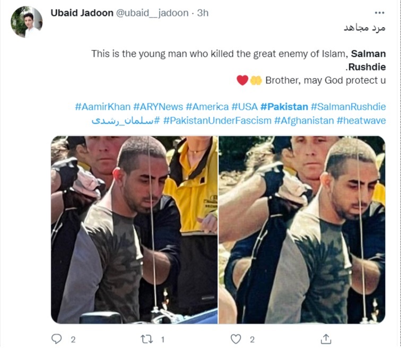
Task: Open the #heatwave hashtag
Action: [x=361, y=120]
